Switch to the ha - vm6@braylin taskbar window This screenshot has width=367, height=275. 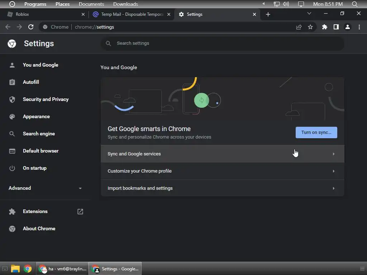tap(62, 269)
